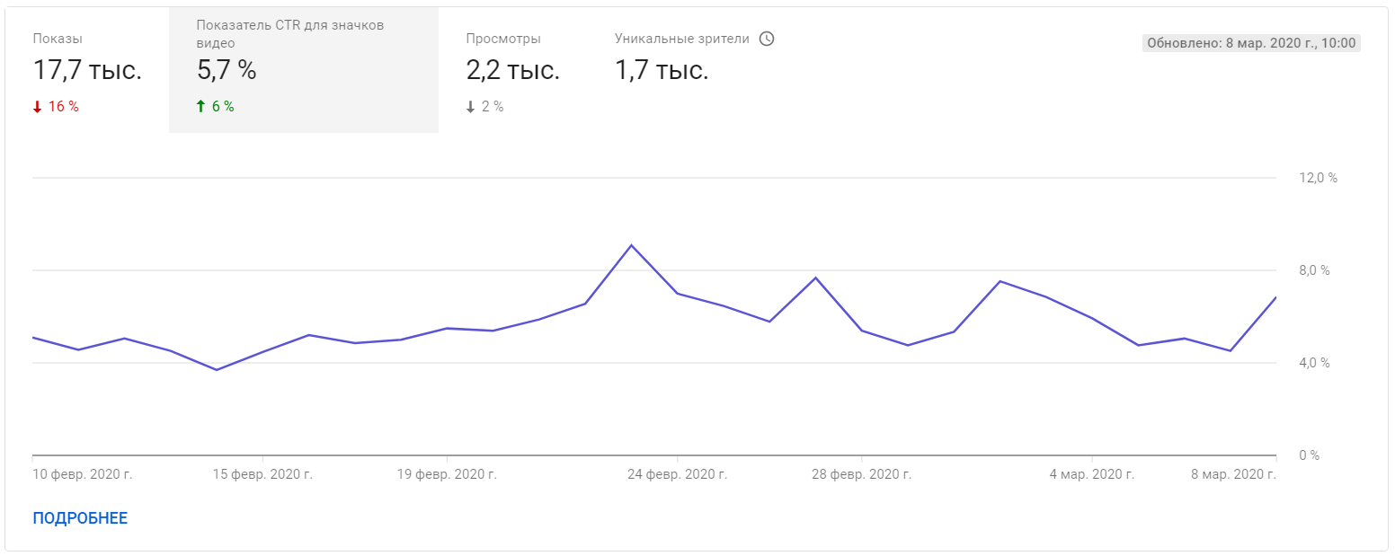The image size is (1395, 556).
Task: Open the ПОДРОБНЕЕ link
Action: click(80, 518)
